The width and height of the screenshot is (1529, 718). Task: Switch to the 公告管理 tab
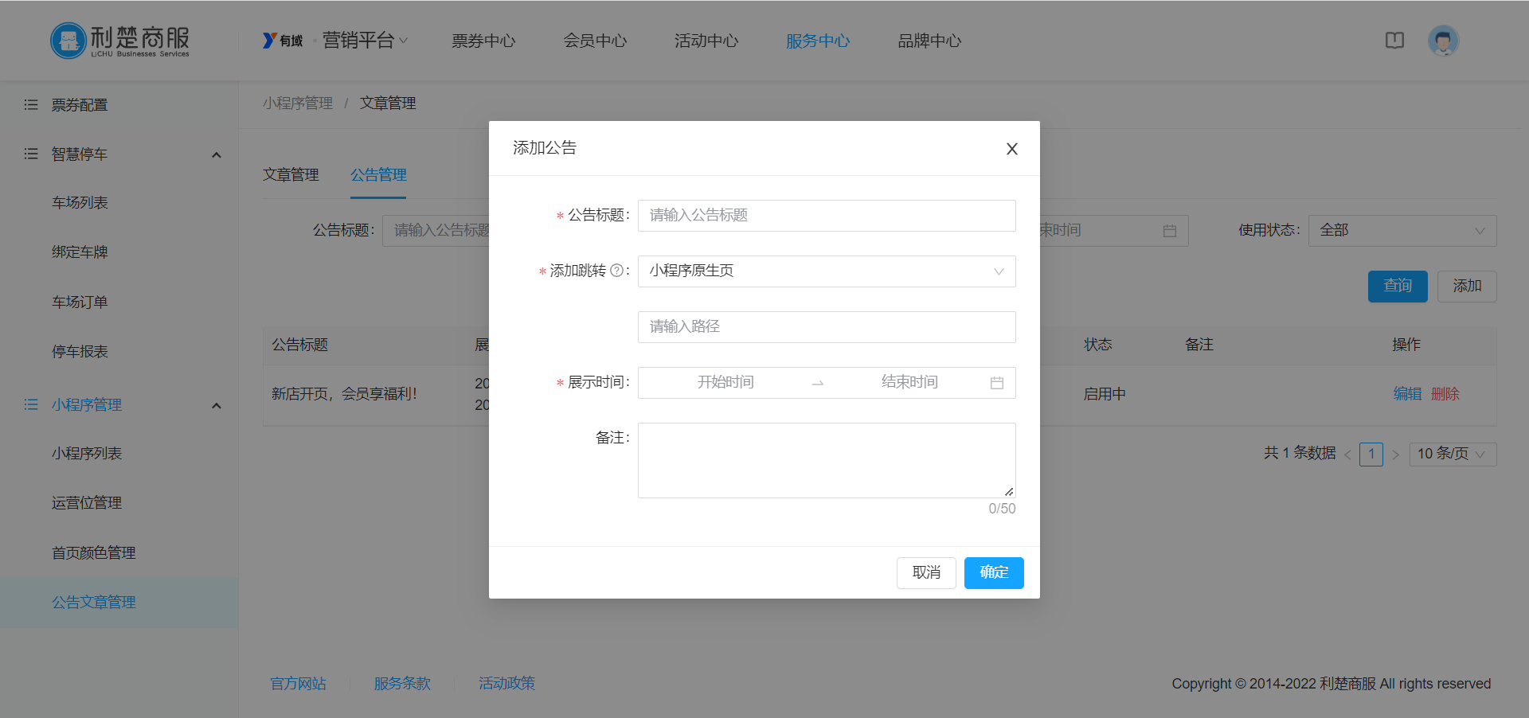click(378, 175)
